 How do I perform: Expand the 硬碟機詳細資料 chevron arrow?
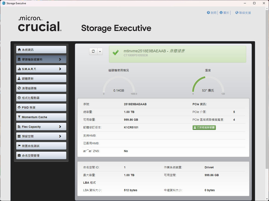(x=60, y=59)
